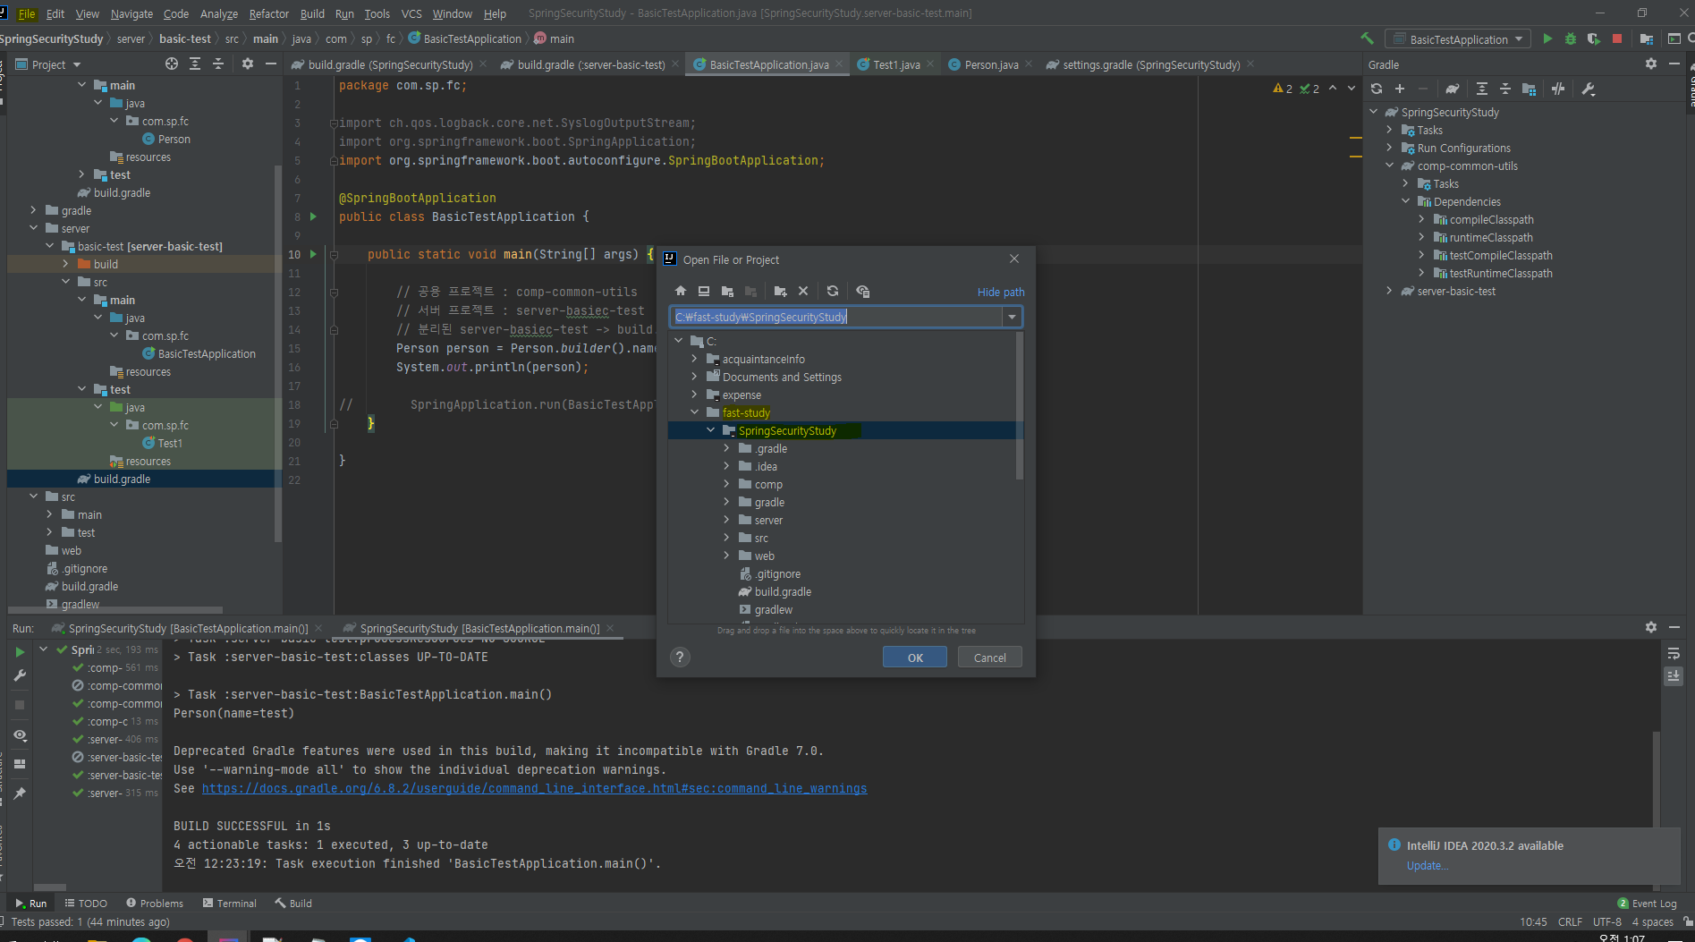Toggle scroll to end in Run console
This screenshot has width=1695, height=942.
point(1674,675)
